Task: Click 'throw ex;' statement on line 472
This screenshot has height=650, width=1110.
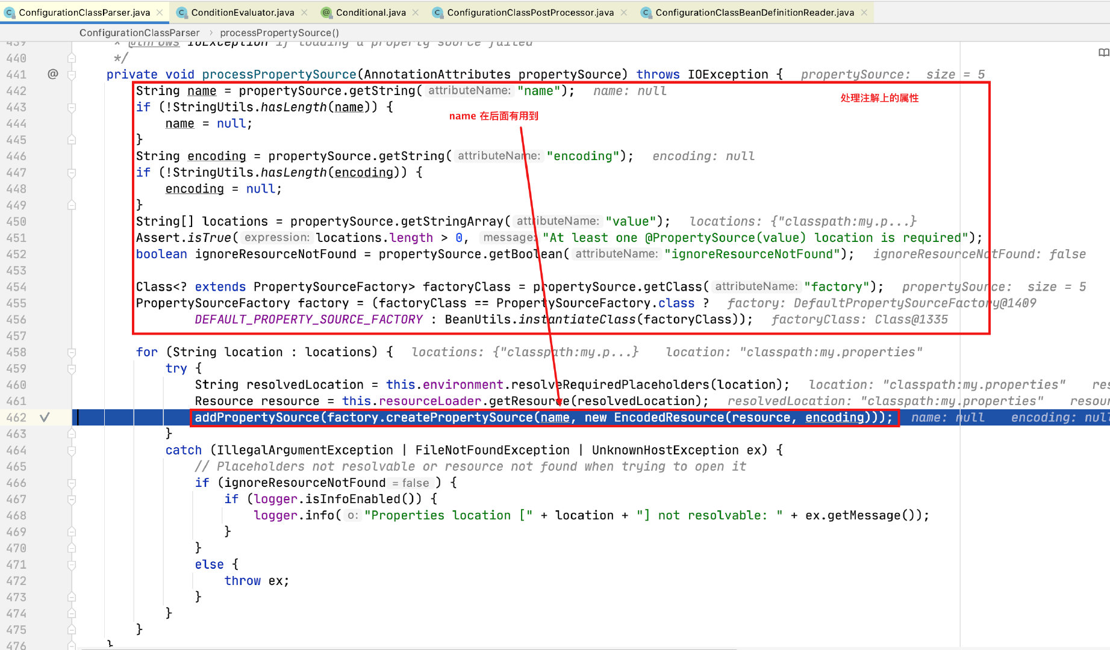Action: click(257, 581)
